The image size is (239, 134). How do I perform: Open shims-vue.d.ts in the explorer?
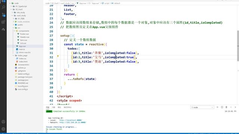[x=25, y=52]
